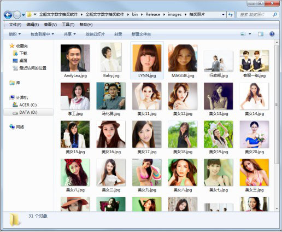Open the 组织 dropdown menu
The width and height of the screenshot is (282, 232).
(15, 34)
